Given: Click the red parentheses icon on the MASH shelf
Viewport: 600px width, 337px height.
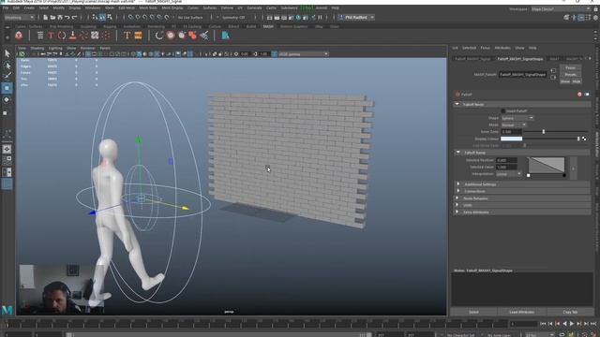Looking at the screenshot, I should (62, 36).
